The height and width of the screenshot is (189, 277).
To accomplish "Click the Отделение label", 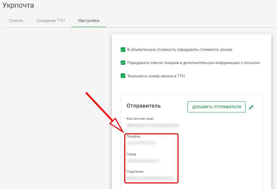I will tap(135, 172).
